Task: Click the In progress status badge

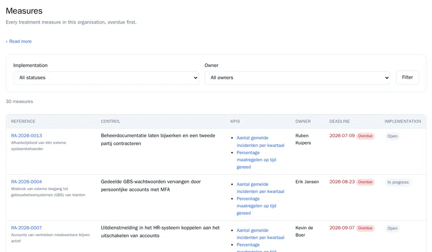Action: tap(398, 182)
